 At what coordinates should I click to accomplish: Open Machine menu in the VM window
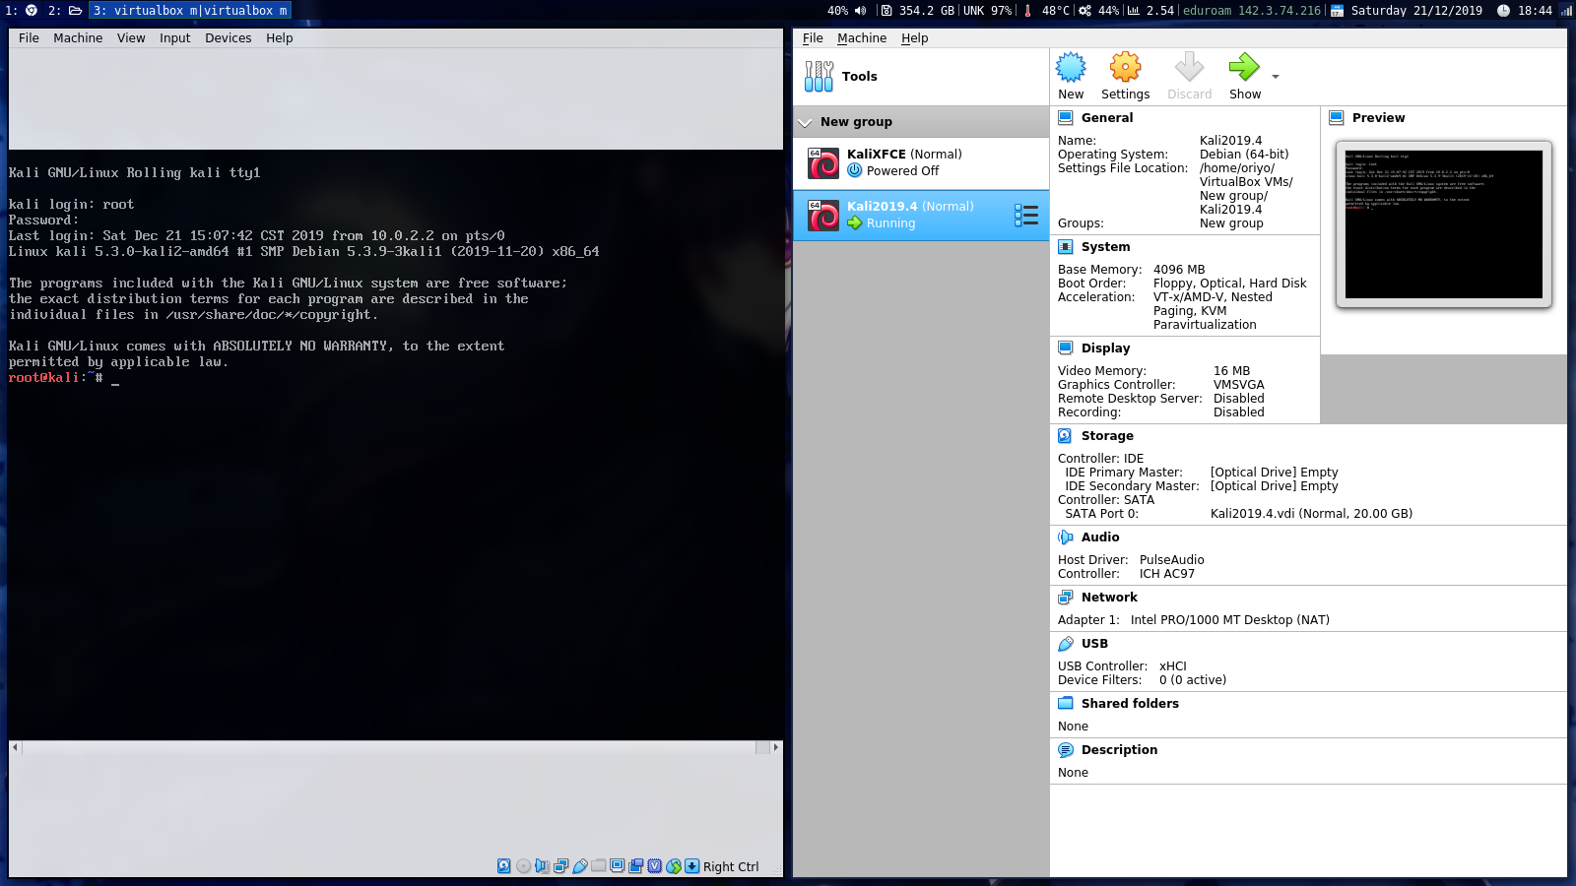click(78, 38)
